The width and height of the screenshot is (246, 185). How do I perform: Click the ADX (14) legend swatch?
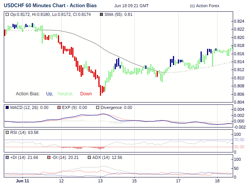90,157
